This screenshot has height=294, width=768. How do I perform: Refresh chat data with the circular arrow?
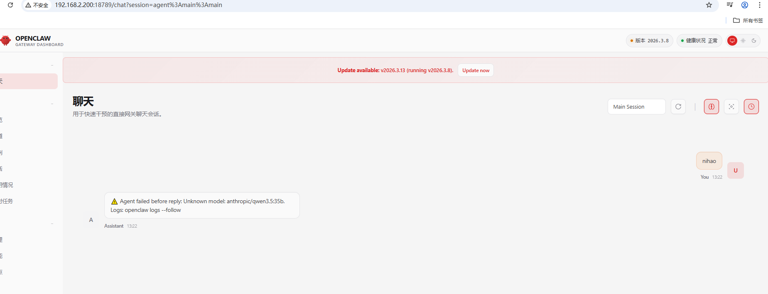click(678, 107)
